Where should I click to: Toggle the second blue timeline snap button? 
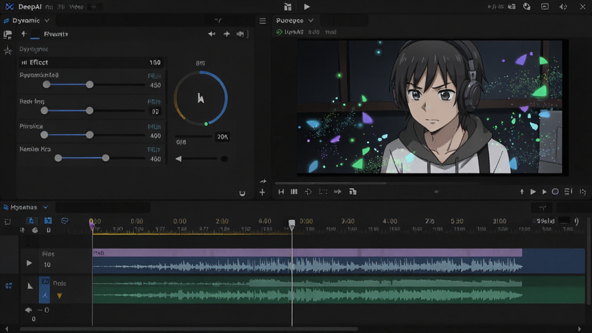click(48, 220)
